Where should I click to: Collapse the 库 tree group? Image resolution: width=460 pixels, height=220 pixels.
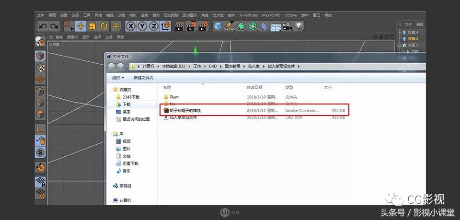click(x=111, y=134)
